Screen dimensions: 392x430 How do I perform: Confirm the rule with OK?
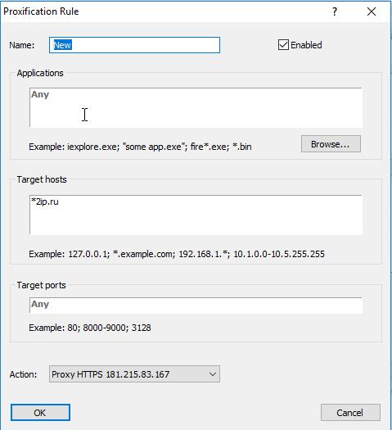point(40,413)
